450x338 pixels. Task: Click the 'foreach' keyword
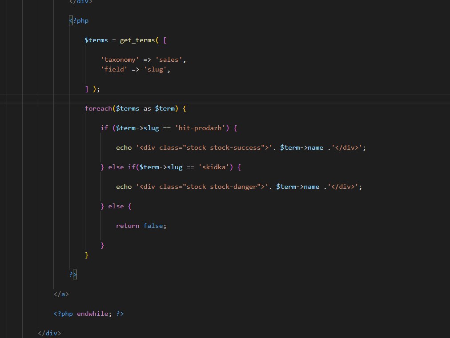click(98, 108)
